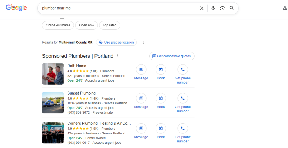Viewport: 288px width, 148px height.
Task: Click Cornel's 'Family owned' text
Action: pyautogui.click(x=96, y=138)
